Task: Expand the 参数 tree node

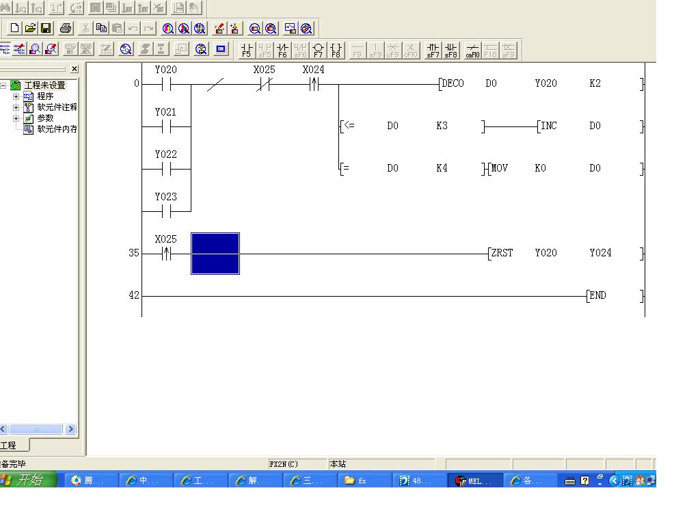Action: (16, 118)
